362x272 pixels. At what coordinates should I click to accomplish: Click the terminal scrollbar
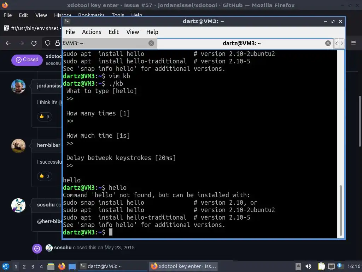[340, 210]
